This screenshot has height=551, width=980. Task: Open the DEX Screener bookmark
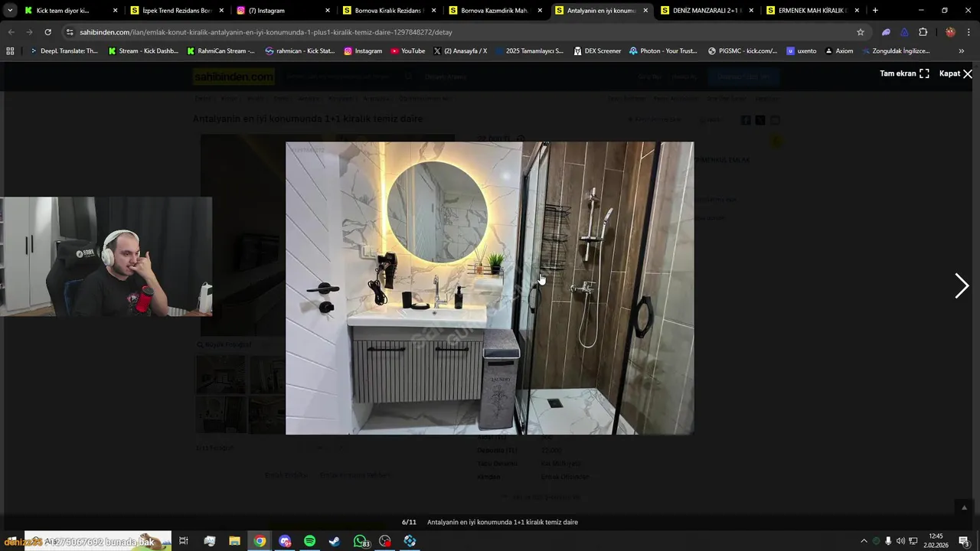(598, 51)
